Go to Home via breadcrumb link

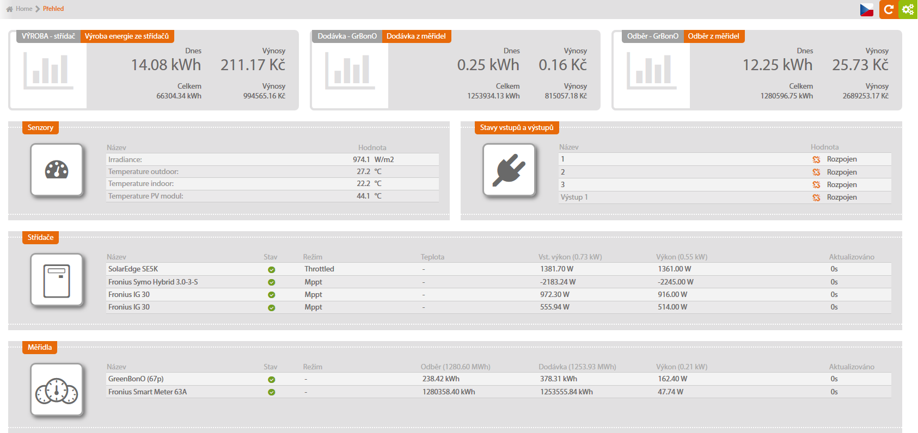[x=24, y=9]
